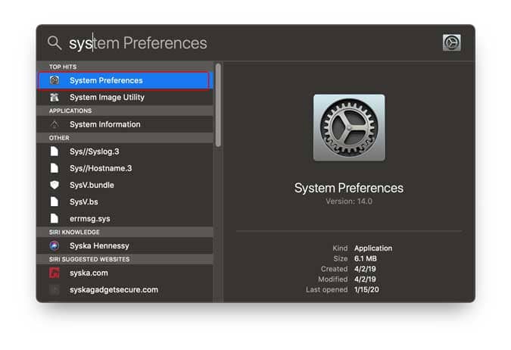Select the System Image Utility result

pos(125,97)
